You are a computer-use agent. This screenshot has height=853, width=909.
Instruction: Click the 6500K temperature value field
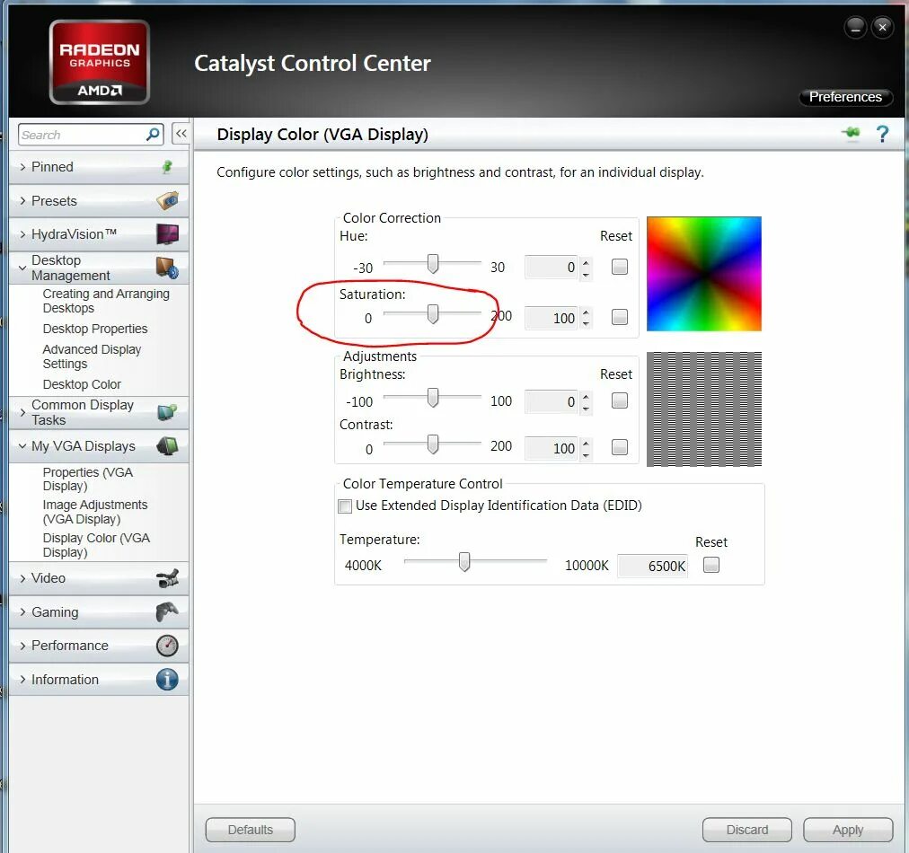pos(653,566)
